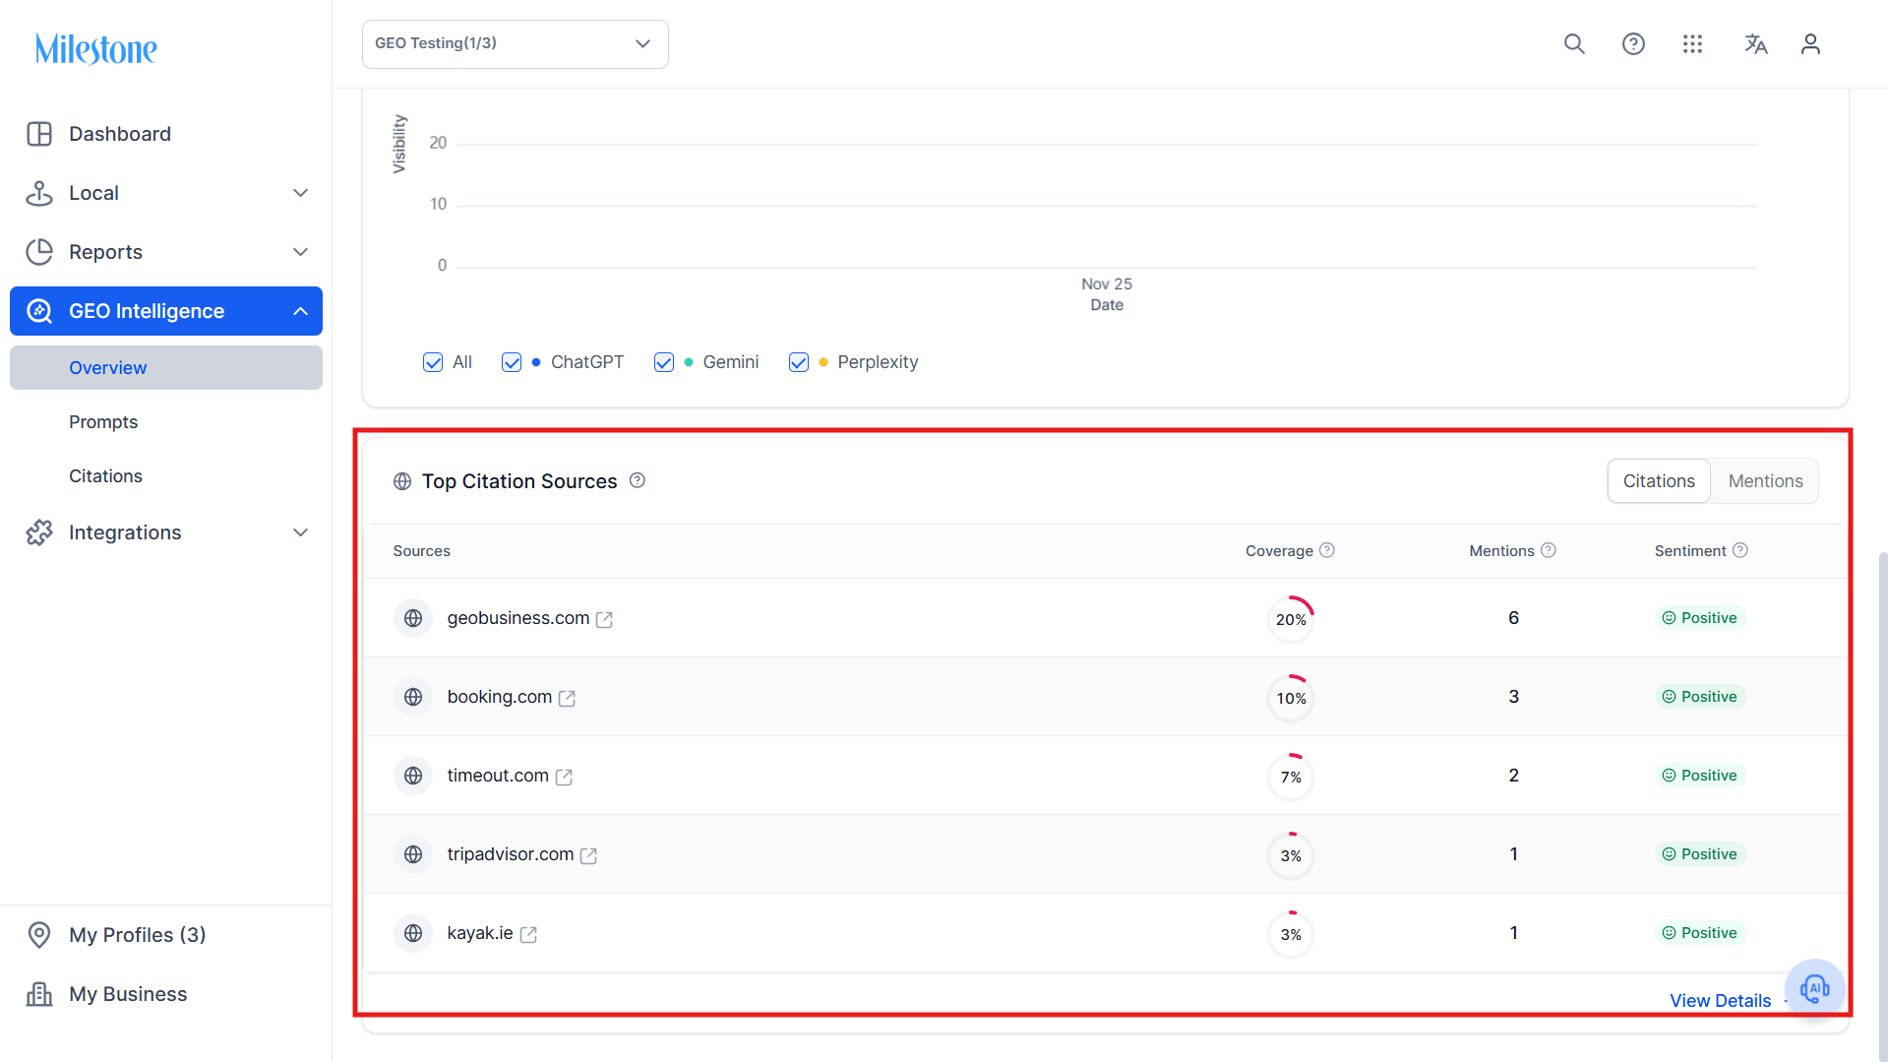Uncheck the Gemini series checkbox
This screenshot has width=1888, height=1062.
[664, 362]
